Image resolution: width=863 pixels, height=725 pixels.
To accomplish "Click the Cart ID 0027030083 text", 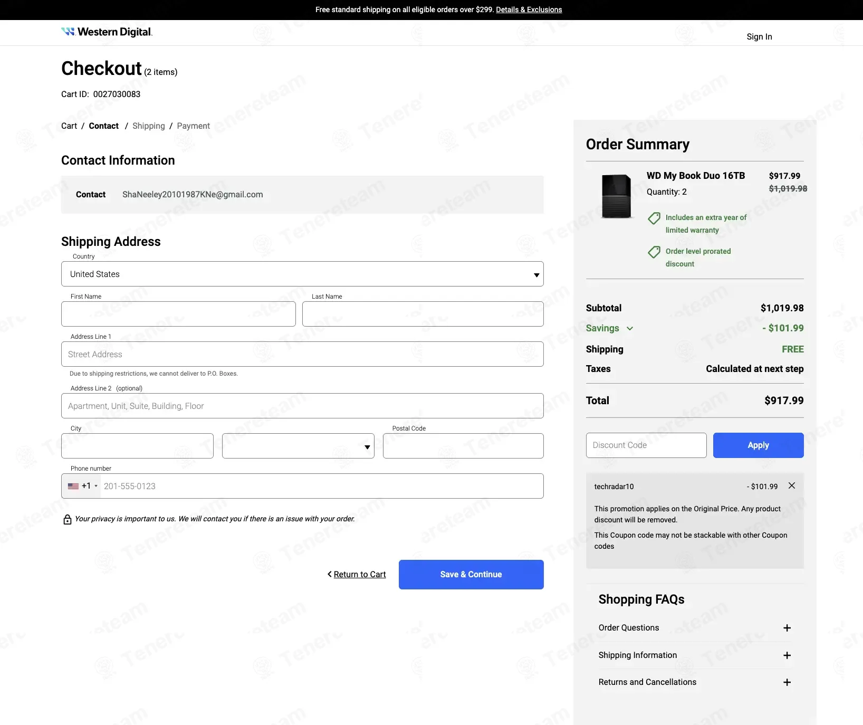I will [101, 94].
